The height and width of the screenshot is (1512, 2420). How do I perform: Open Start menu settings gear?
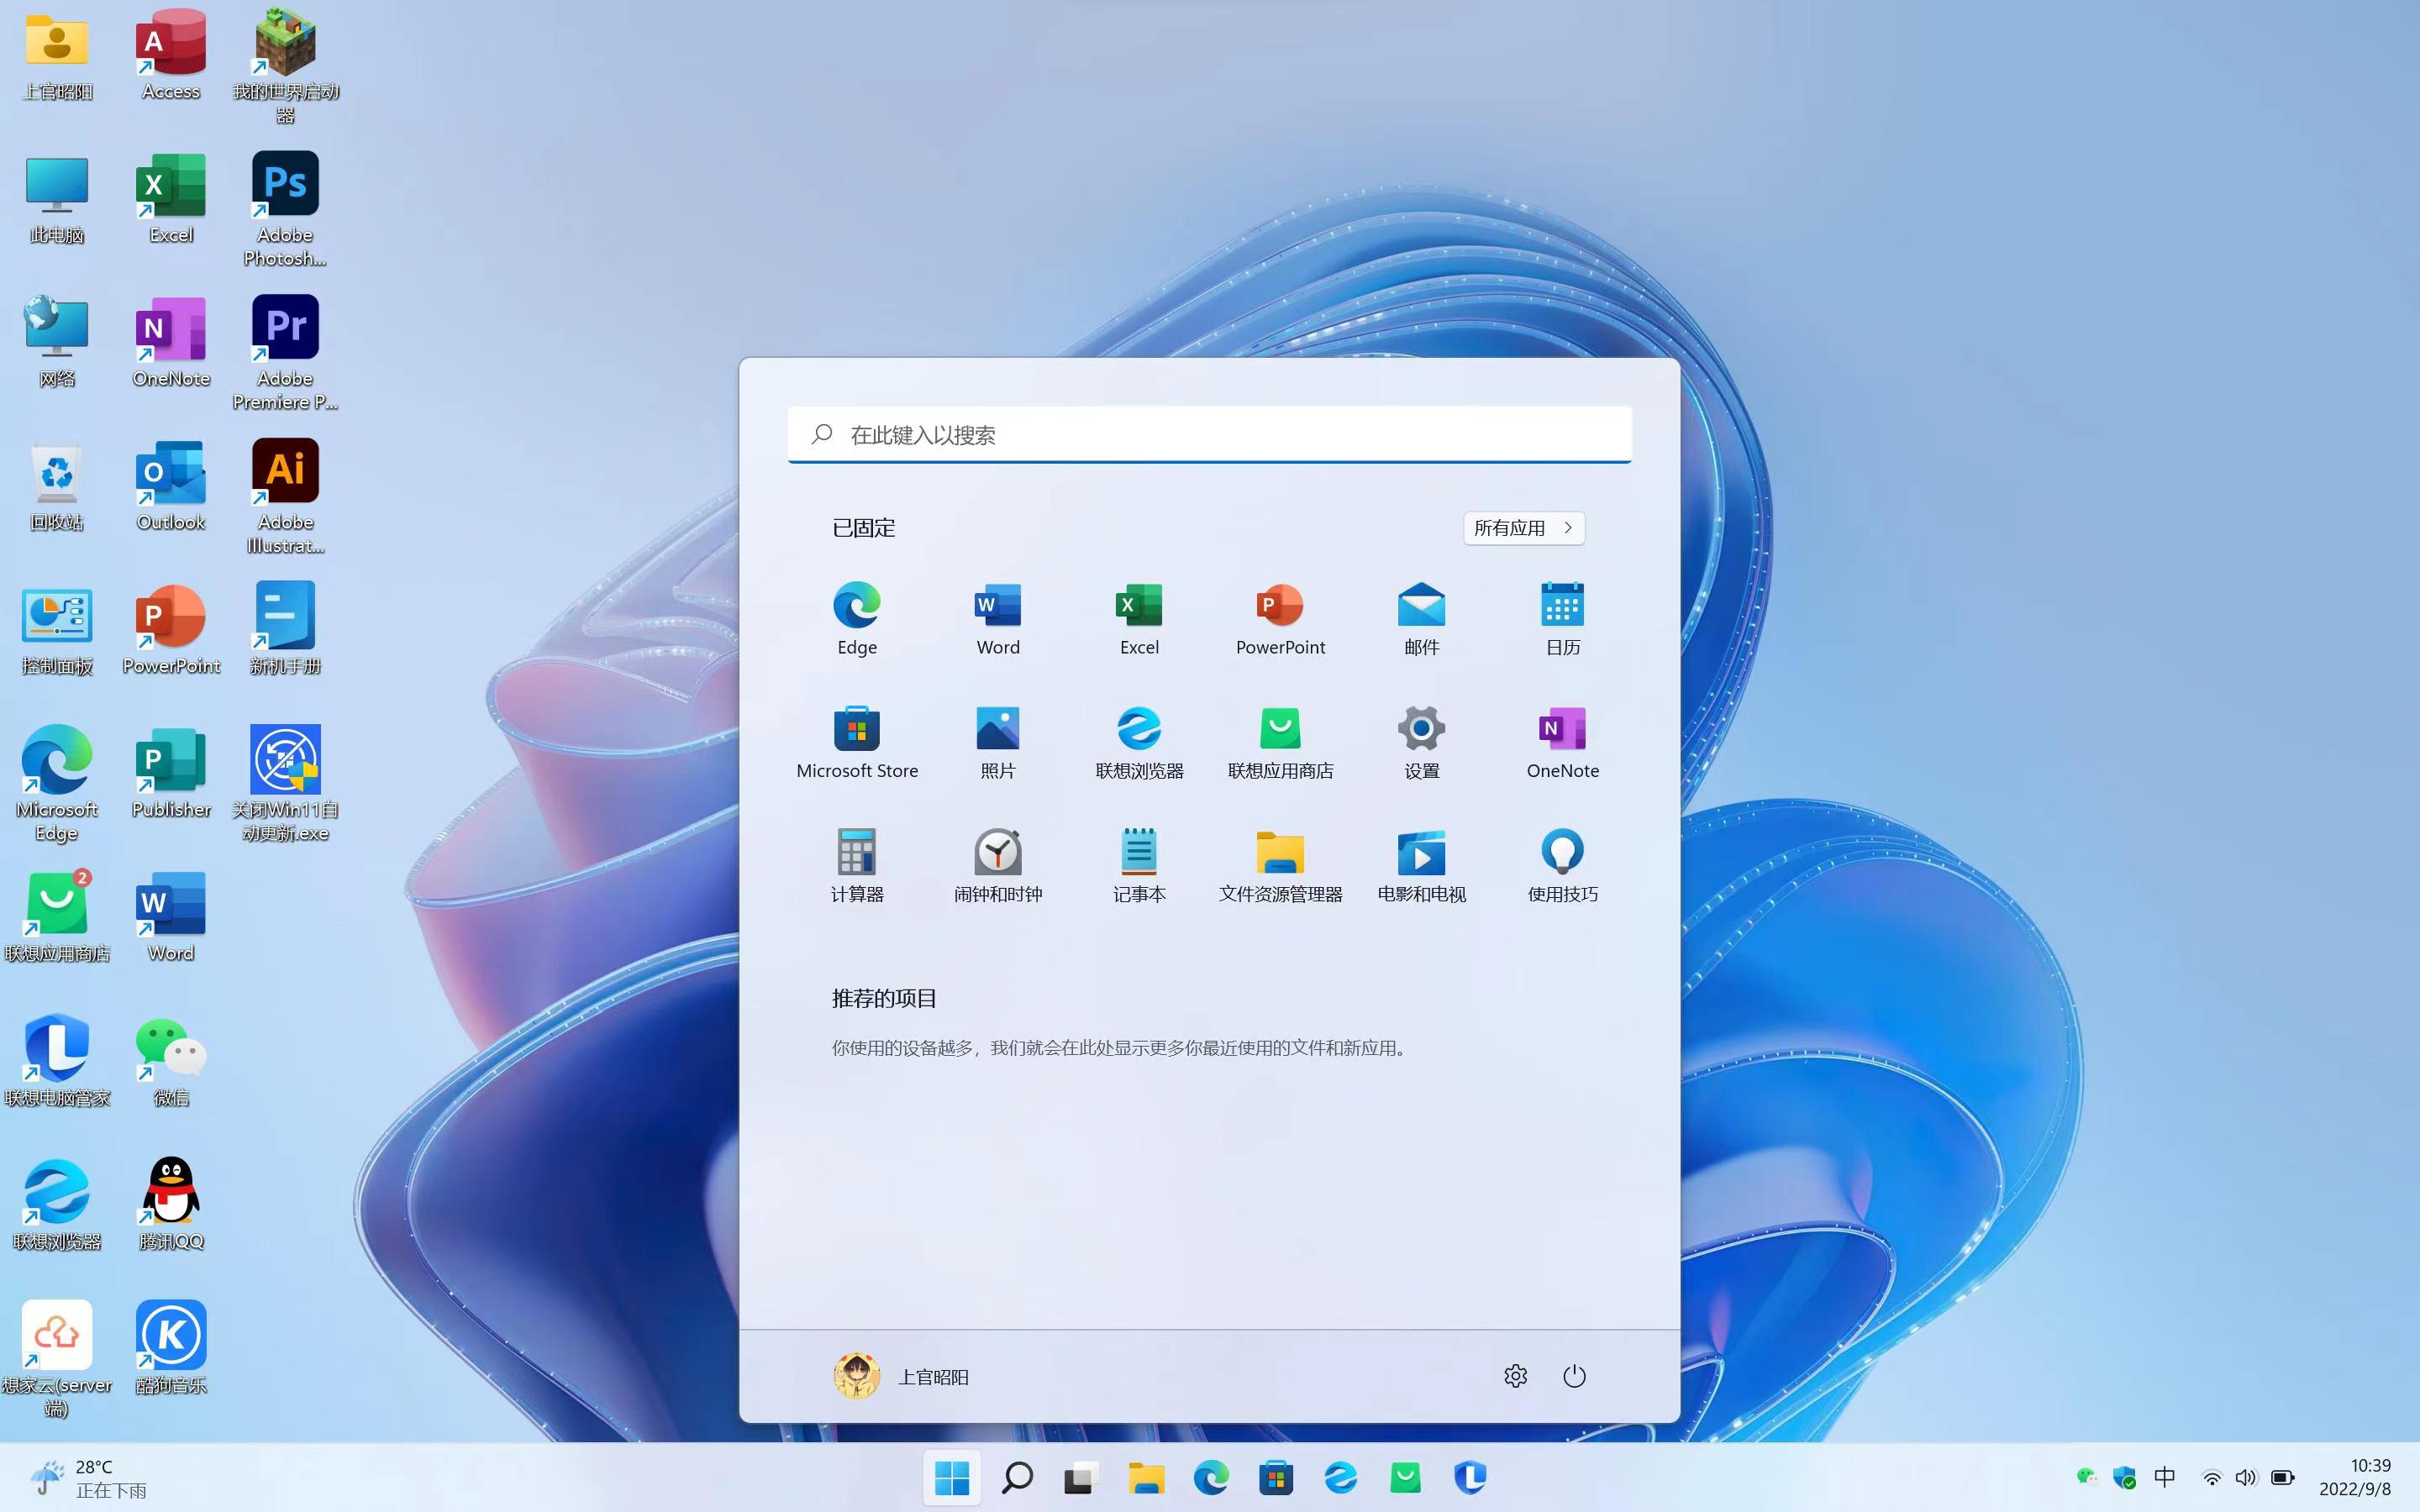tap(1515, 1376)
